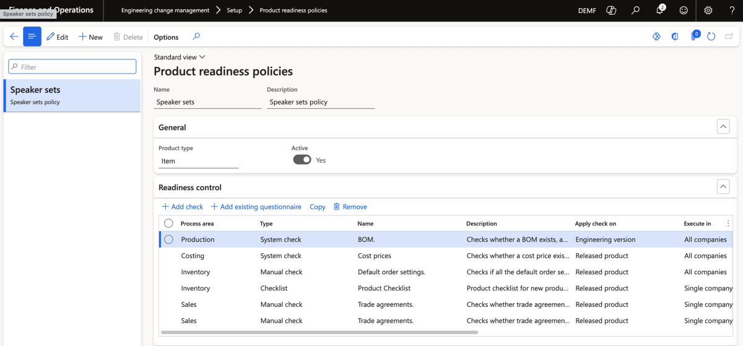This screenshot has width=743, height=346.
Task: Click the Edit pencil button
Action: (58, 37)
